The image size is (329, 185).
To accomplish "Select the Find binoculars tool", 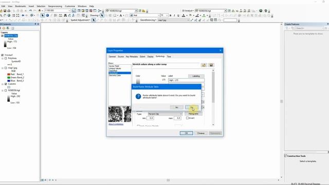I will [x=65, y=15].
